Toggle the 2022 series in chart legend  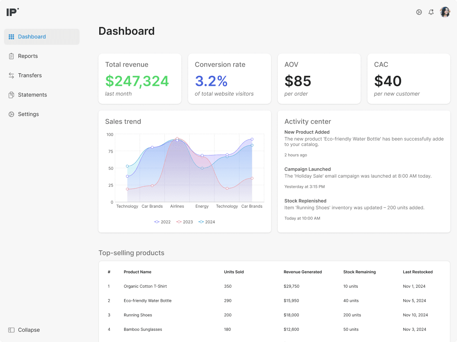coord(162,222)
